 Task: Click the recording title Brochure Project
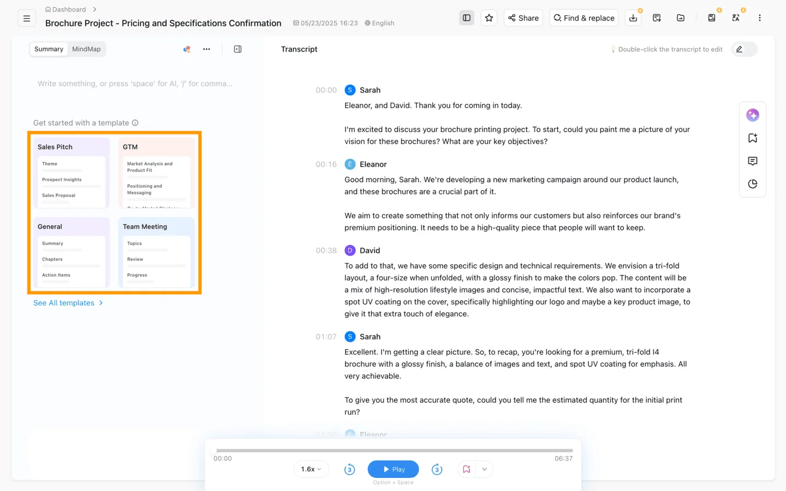coord(163,23)
